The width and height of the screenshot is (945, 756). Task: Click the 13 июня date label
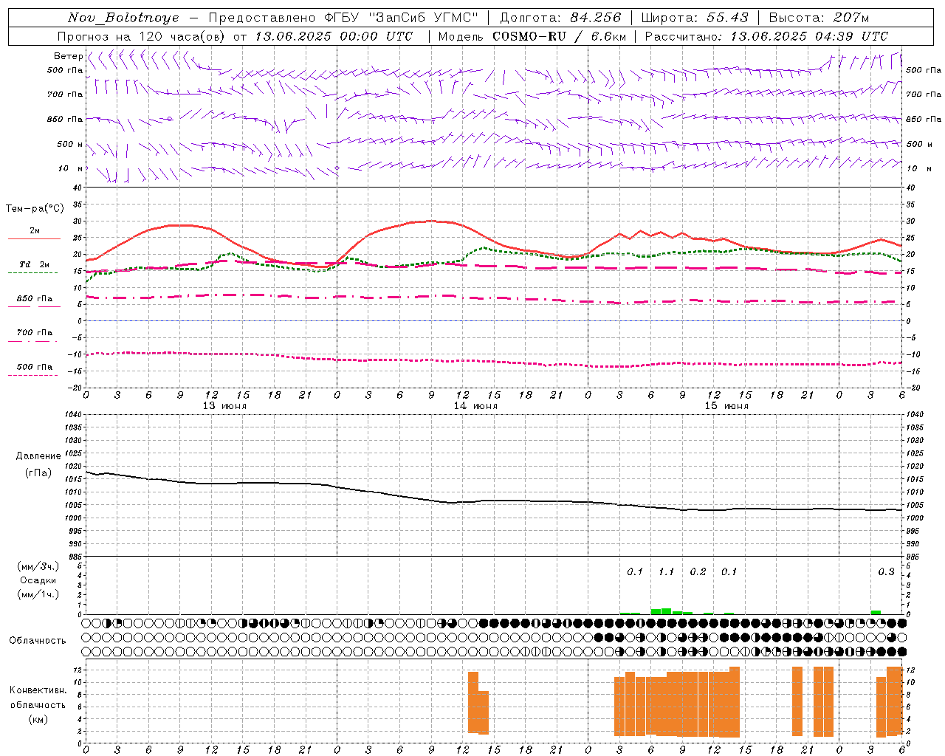pos(224,406)
